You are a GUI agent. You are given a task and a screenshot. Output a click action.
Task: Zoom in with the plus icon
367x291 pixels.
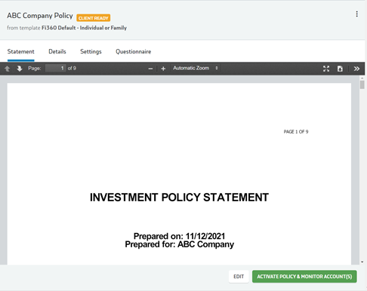point(163,69)
